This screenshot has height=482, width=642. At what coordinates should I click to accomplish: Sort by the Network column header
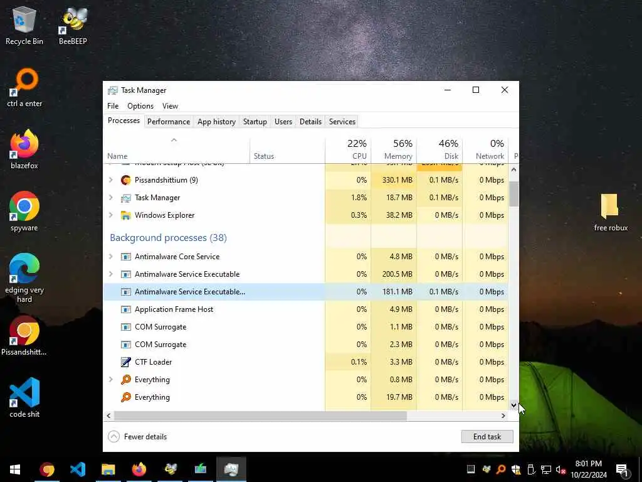(486, 149)
